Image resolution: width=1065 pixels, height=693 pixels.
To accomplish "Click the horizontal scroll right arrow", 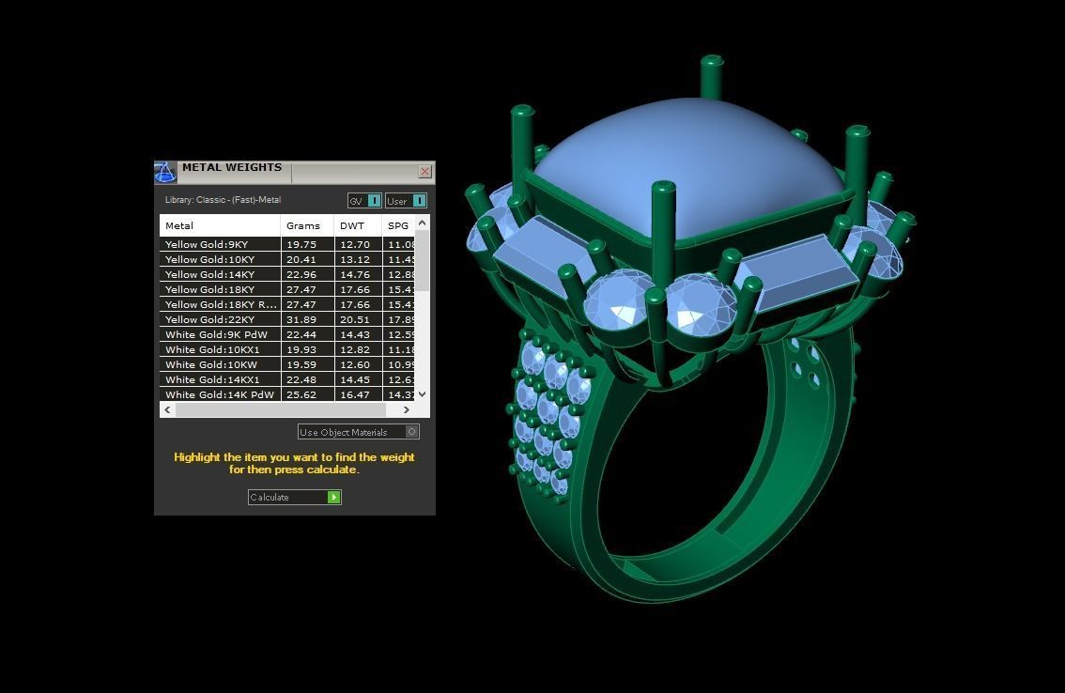I will pos(406,409).
